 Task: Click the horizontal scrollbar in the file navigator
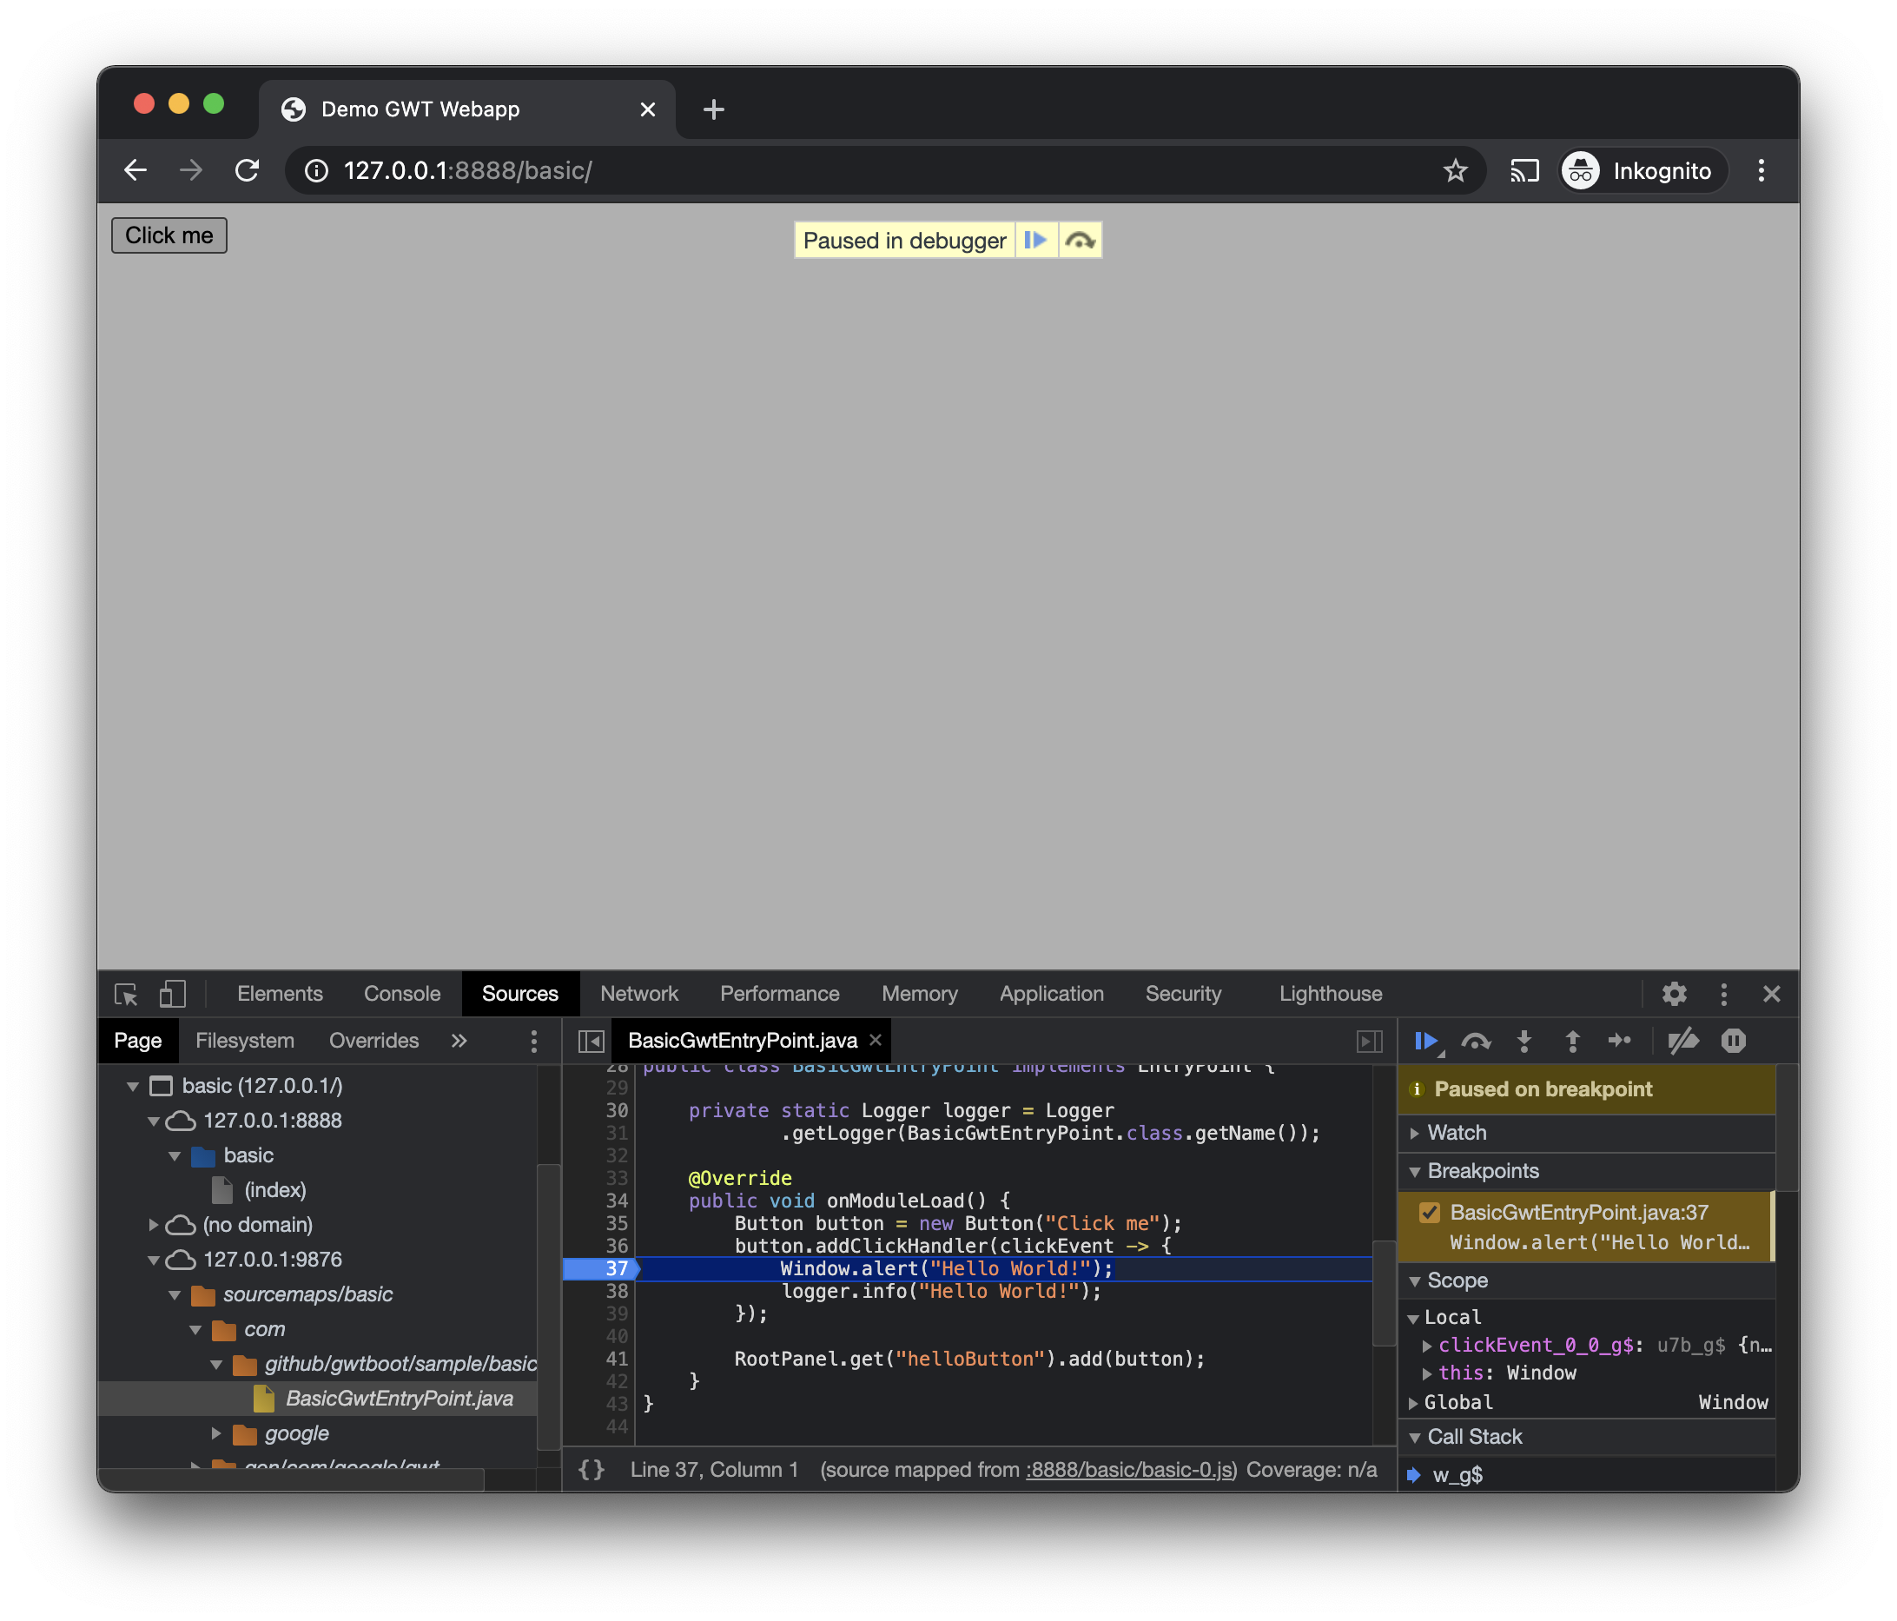(291, 1479)
